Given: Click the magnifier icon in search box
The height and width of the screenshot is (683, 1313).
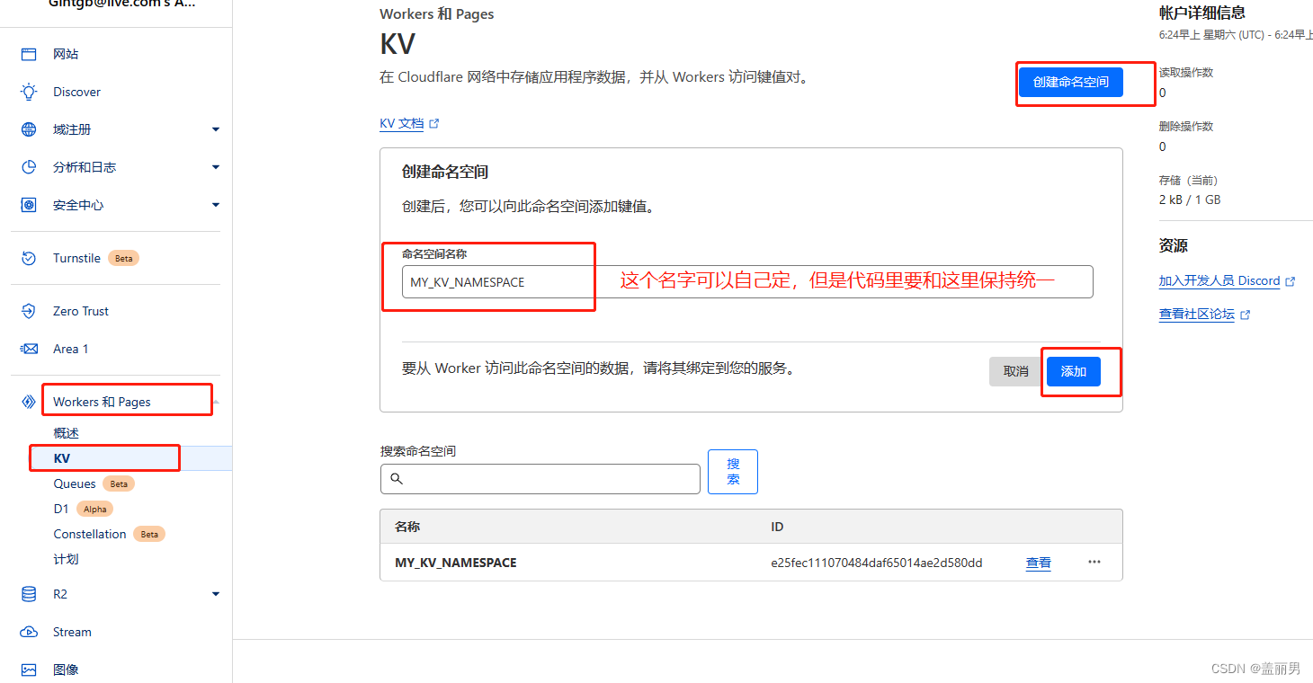Looking at the screenshot, I should click(397, 479).
